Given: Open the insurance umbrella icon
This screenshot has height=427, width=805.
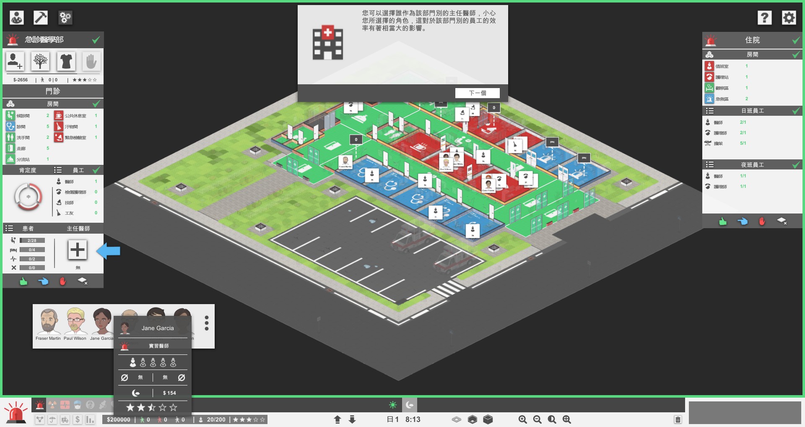Looking at the screenshot, I should point(52,419).
